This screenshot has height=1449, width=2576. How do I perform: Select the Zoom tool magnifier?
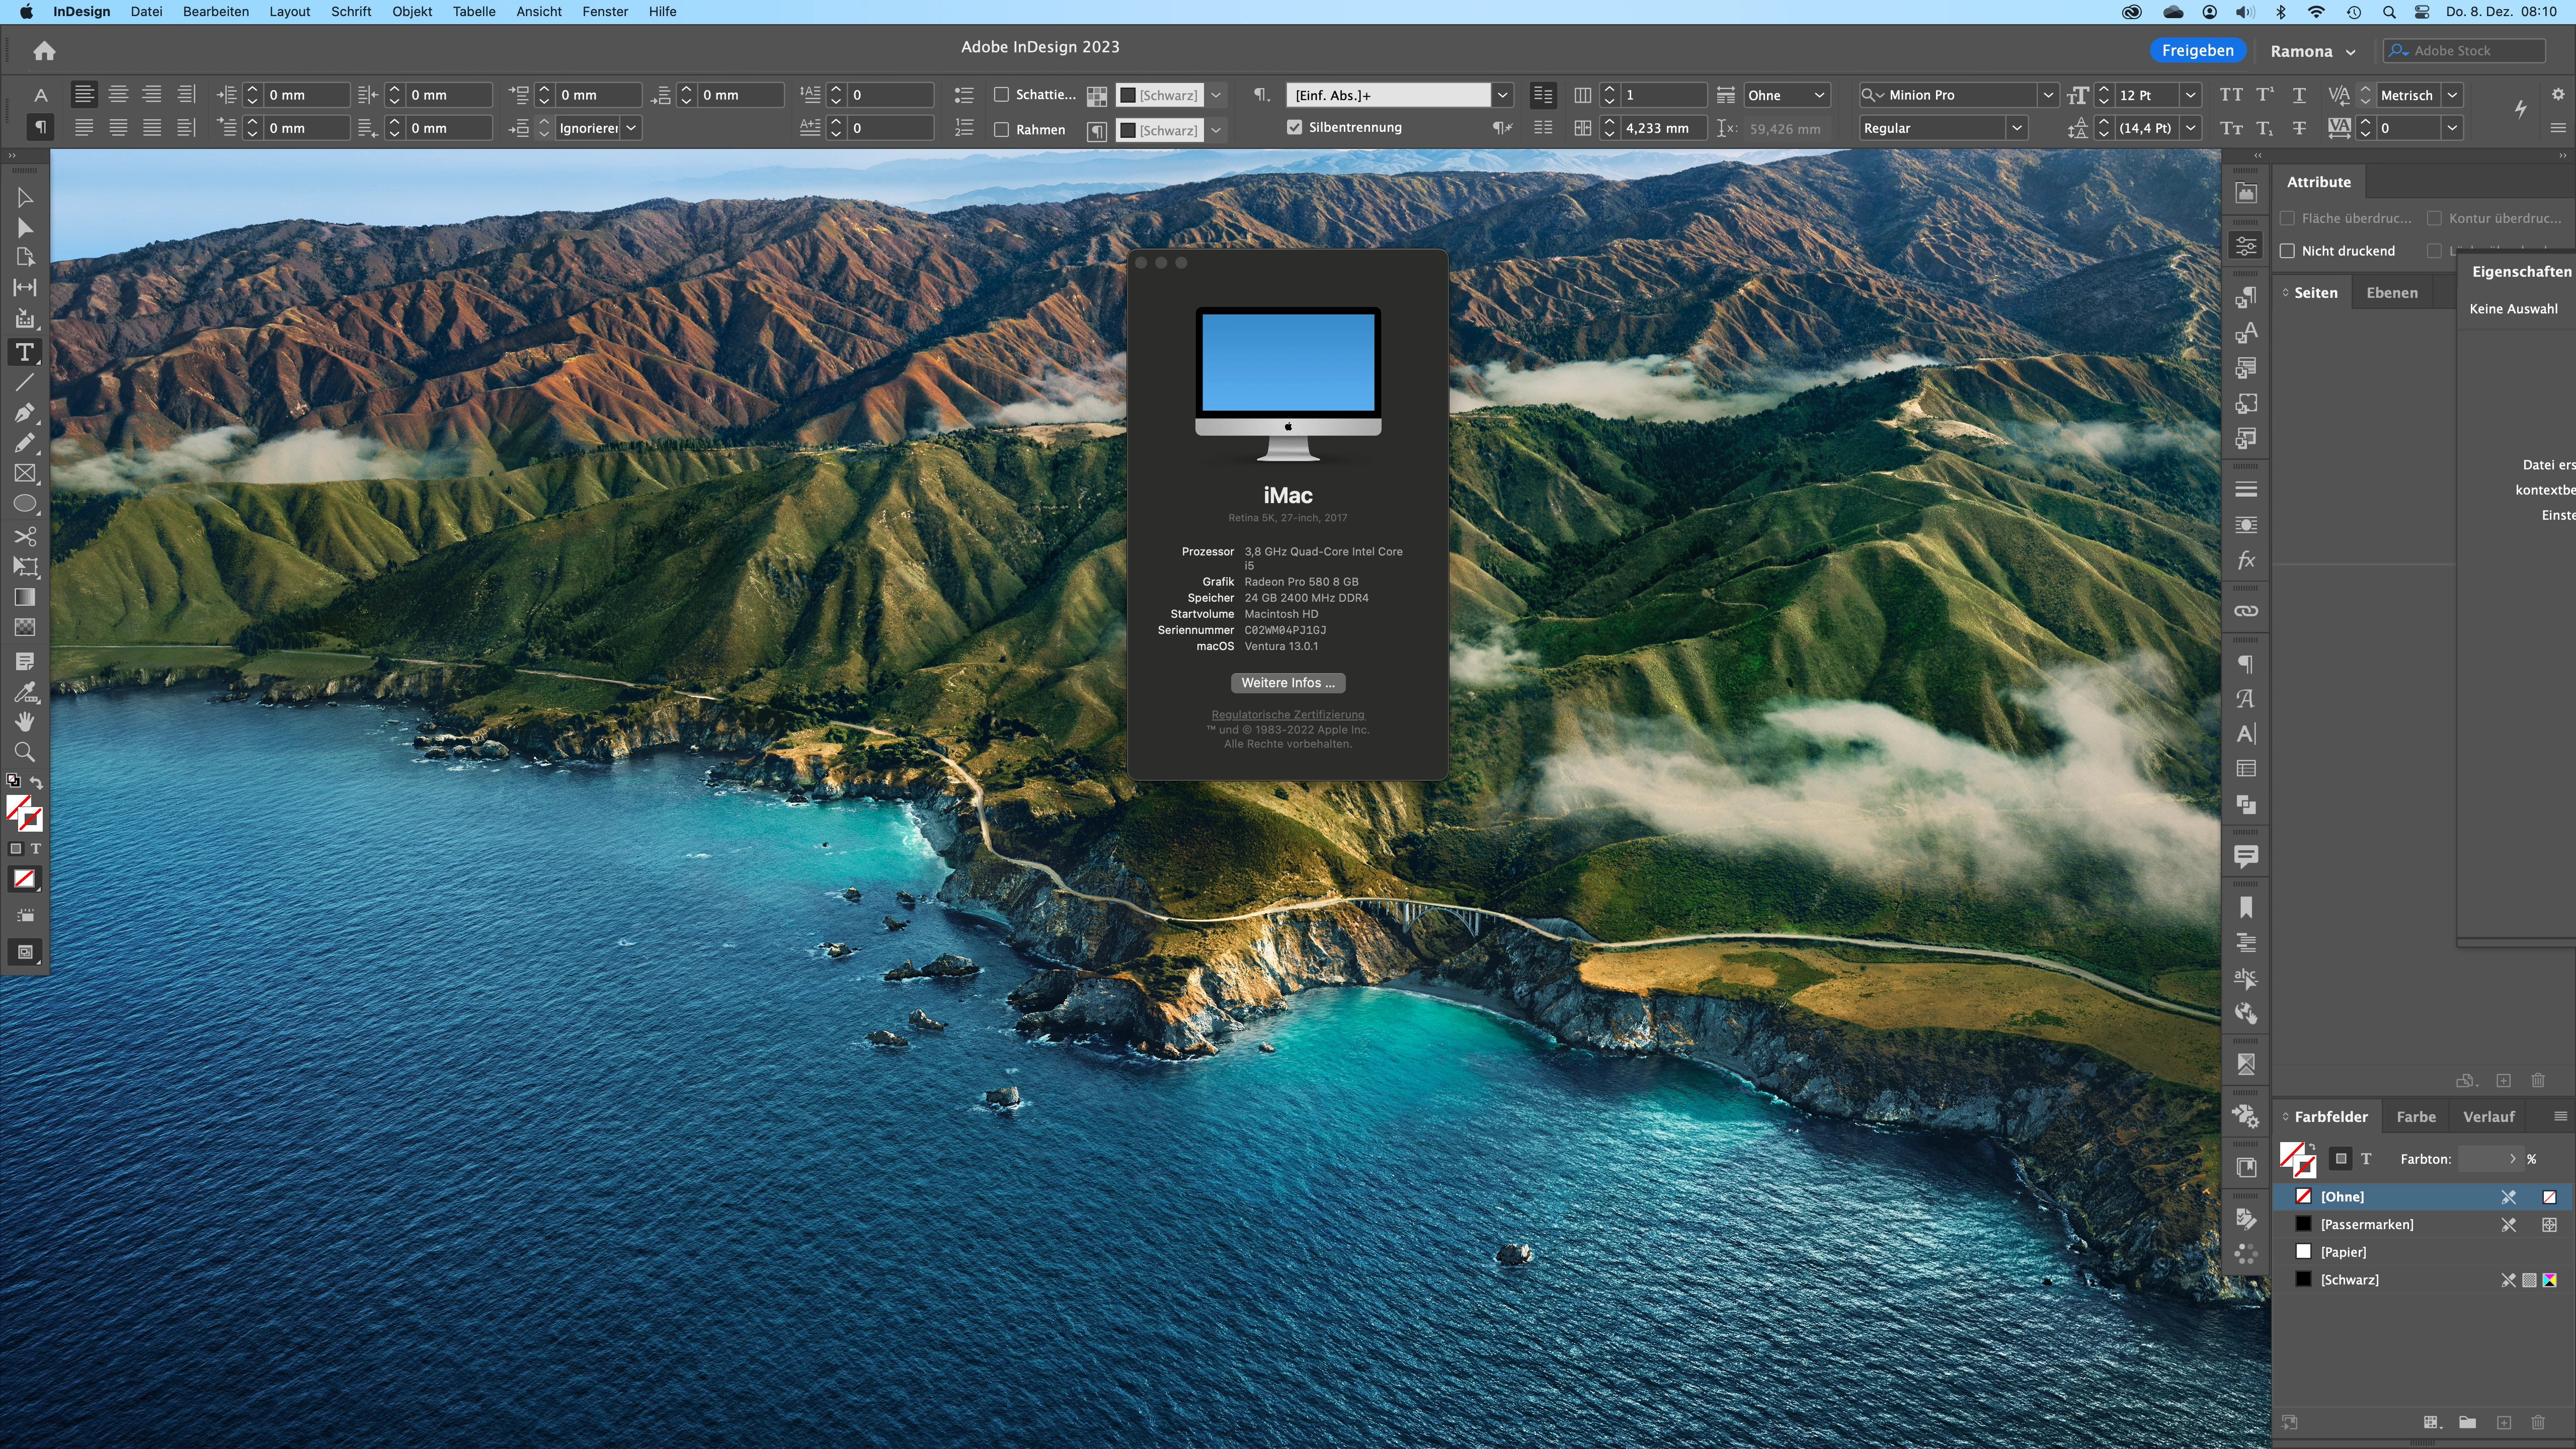tap(24, 752)
